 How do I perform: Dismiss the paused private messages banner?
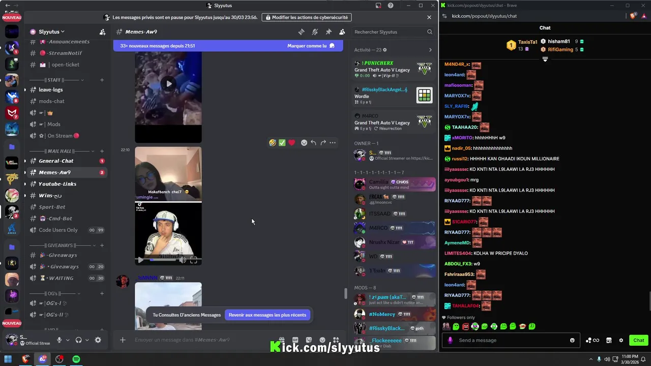(x=429, y=17)
